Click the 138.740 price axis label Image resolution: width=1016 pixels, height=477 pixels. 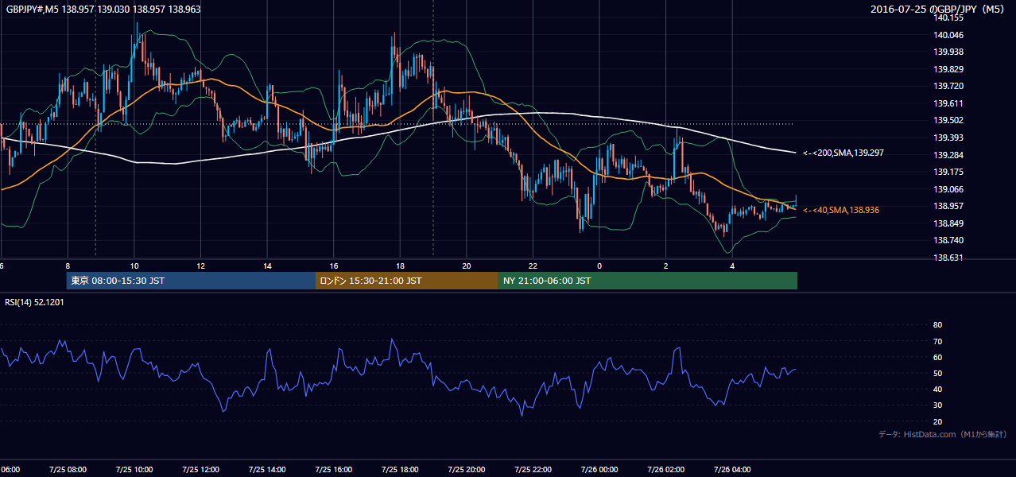[948, 240]
